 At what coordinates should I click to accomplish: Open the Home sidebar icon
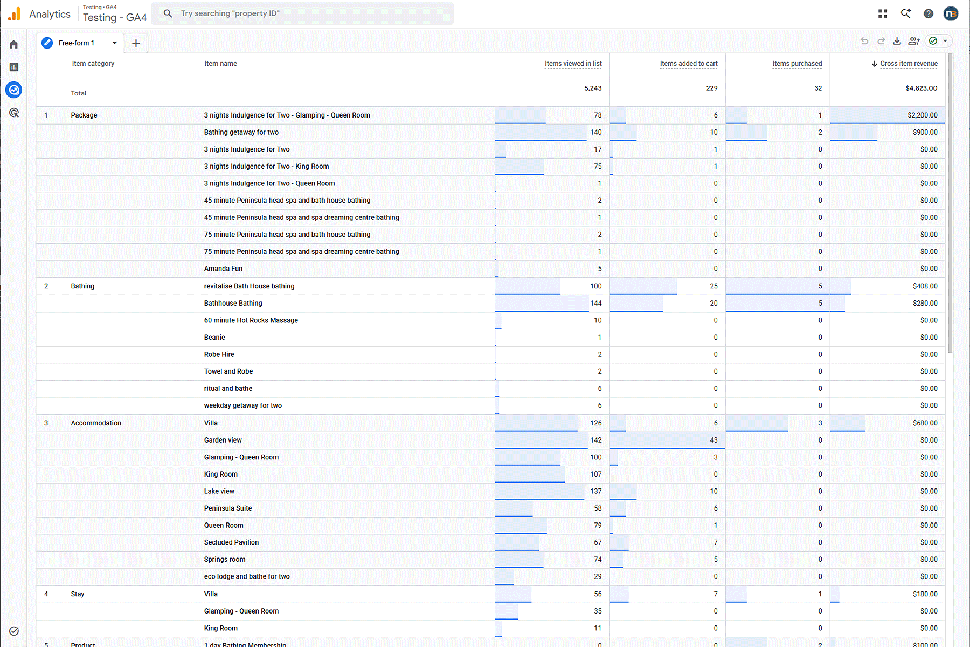tap(14, 44)
